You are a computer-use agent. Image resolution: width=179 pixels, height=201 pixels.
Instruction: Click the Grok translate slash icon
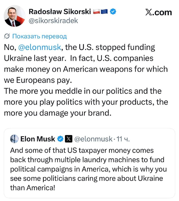(x=7, y=36)
